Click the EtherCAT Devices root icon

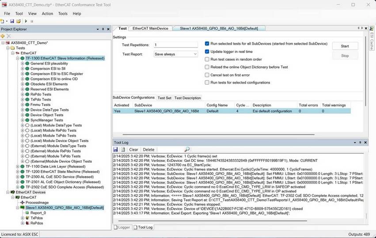[x=13, y=192]
